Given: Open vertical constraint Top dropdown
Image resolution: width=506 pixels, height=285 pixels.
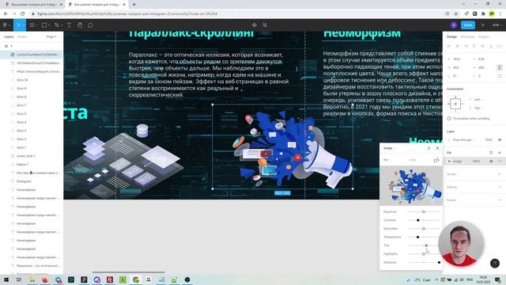Looking at the screenshot, I should click(478, 108).
